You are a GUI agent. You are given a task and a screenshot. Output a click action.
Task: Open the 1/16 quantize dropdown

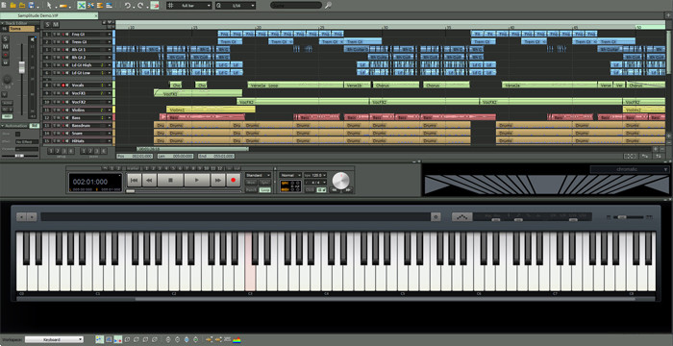point(236,6)
